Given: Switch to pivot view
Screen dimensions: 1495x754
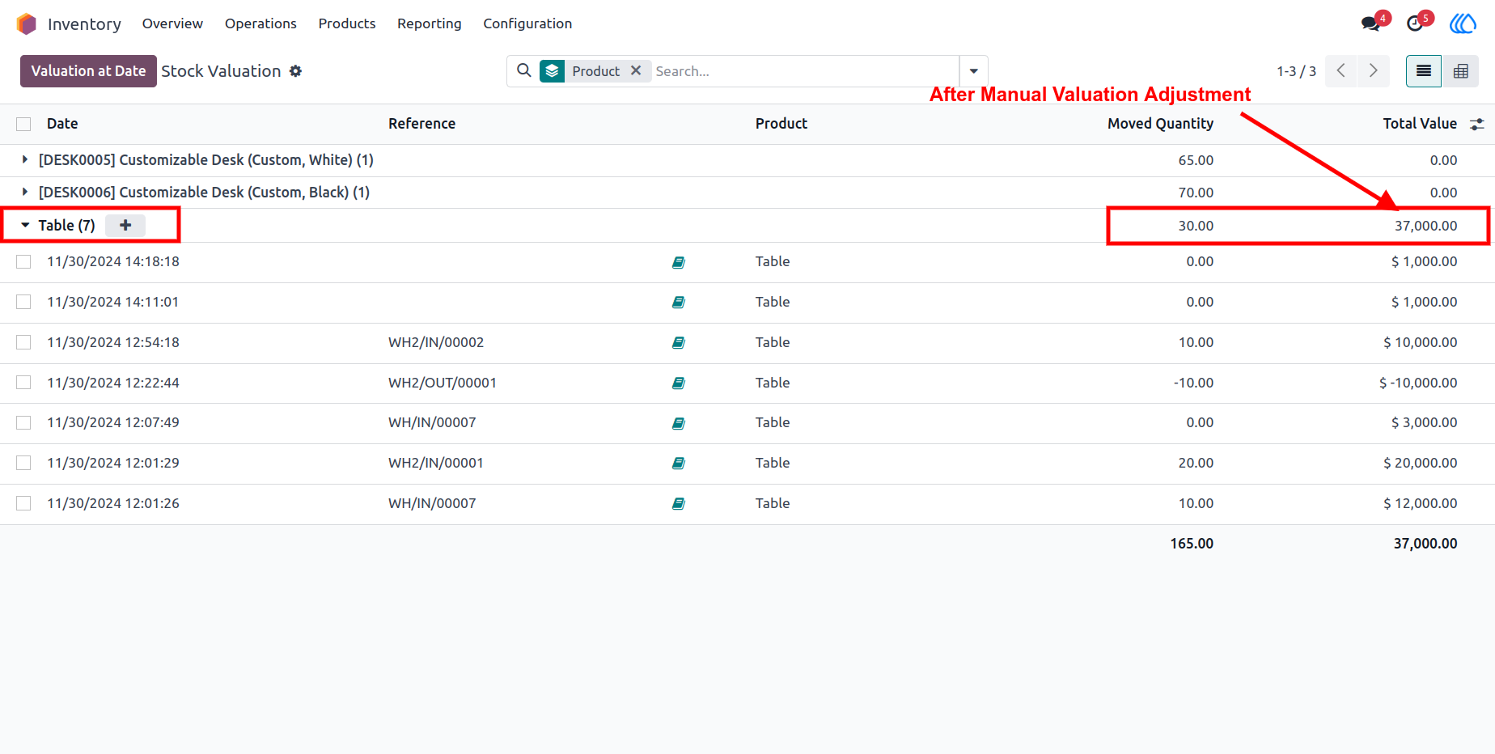Looking at the screenshot, I should (1461, 71).
